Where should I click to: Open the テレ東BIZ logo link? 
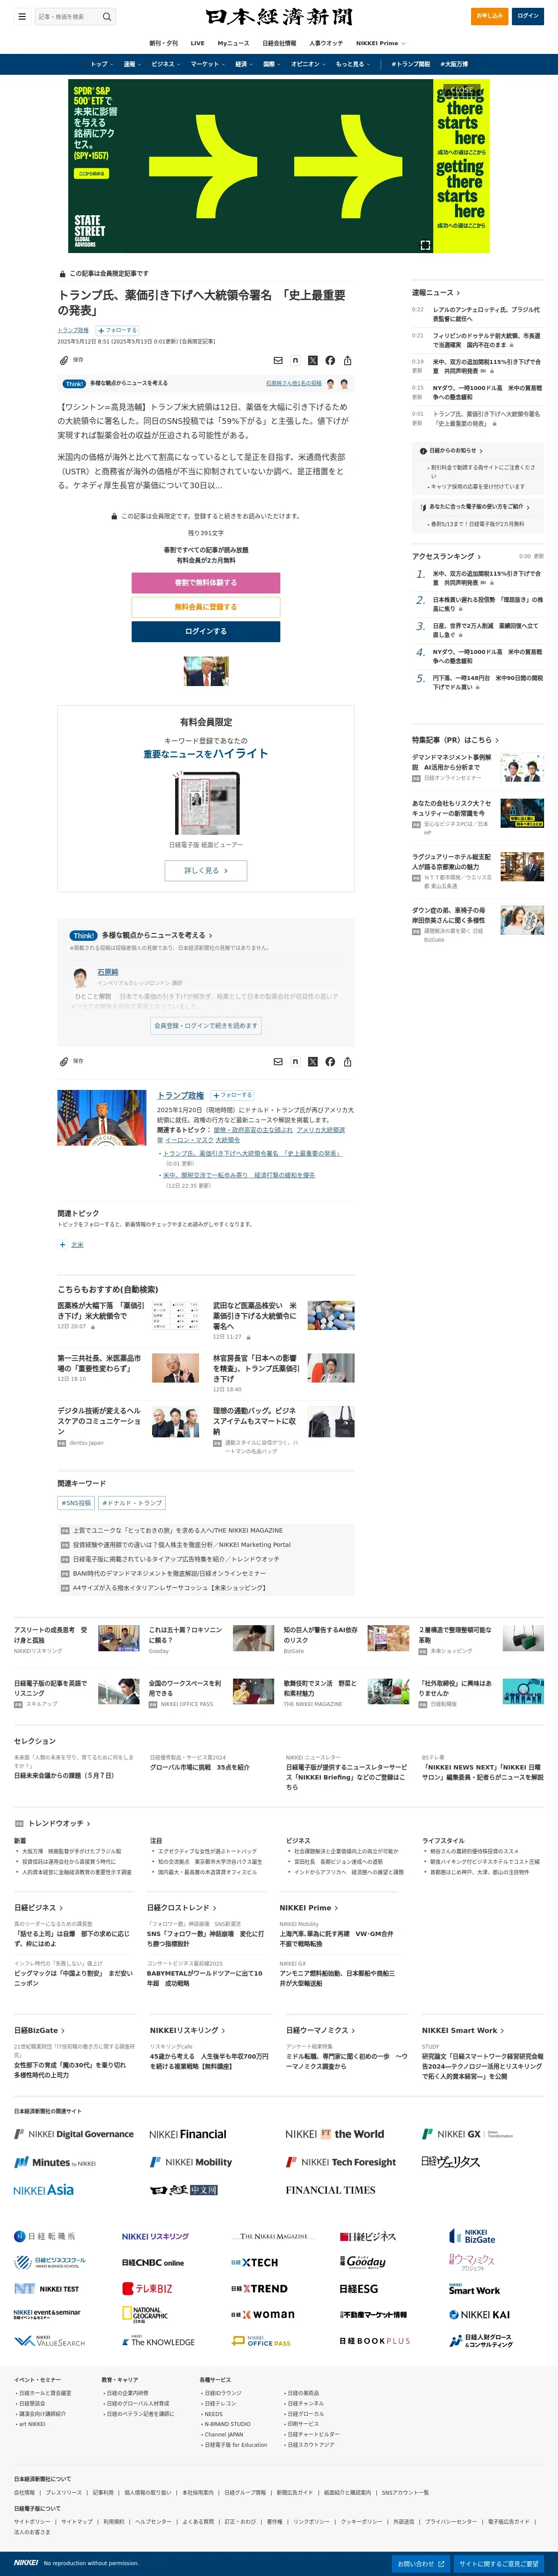147,2288
